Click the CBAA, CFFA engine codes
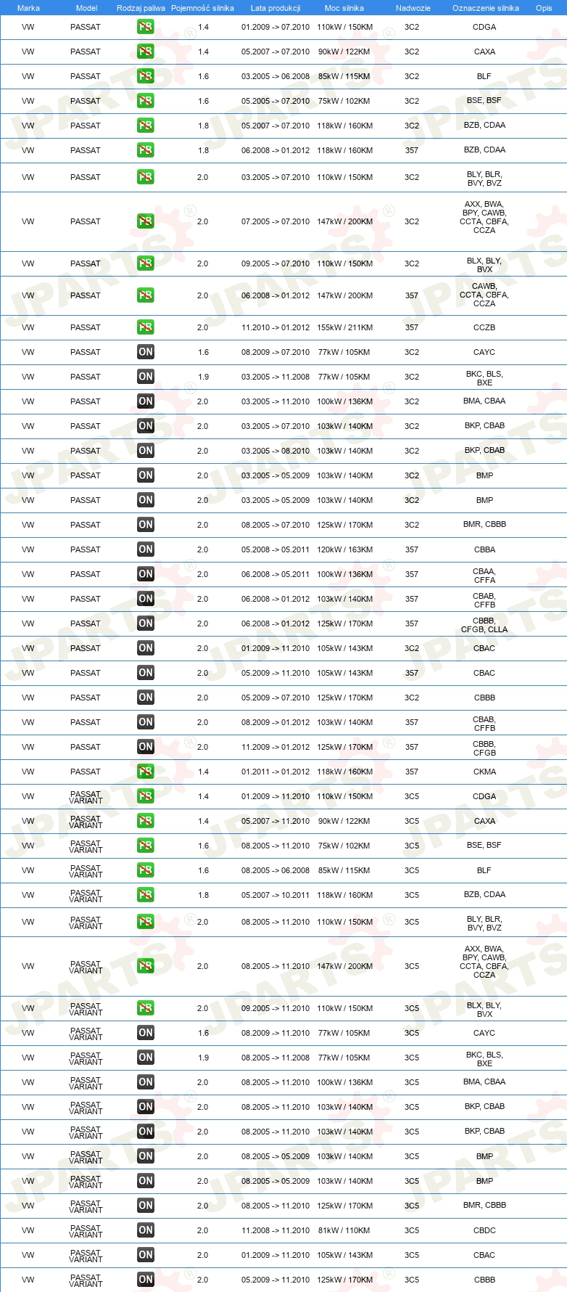Viewport: 567px width, 1292px height. (x=484, y=576)
